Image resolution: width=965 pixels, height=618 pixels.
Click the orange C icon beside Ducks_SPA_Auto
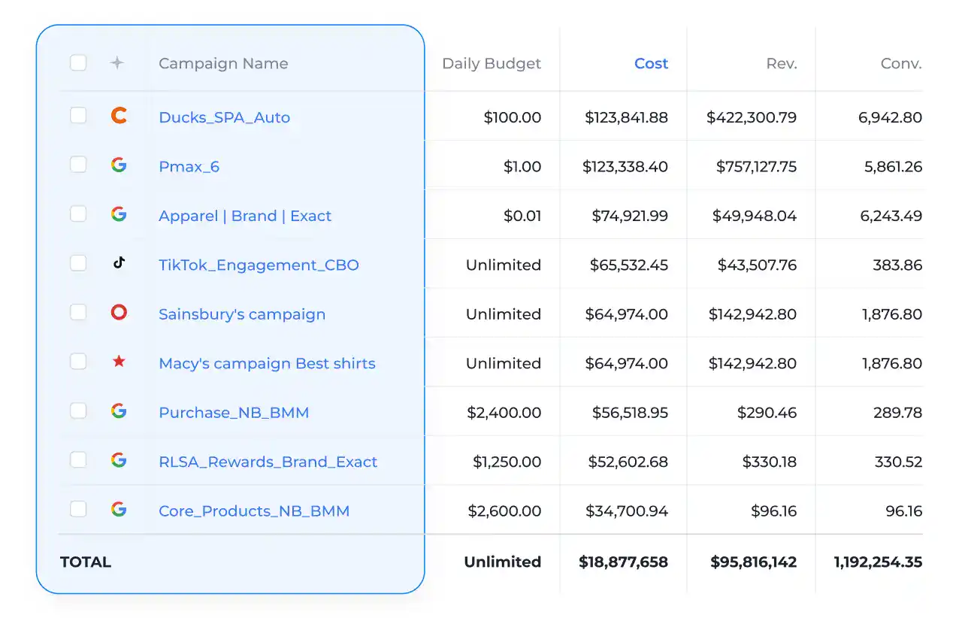[x=118, y=116]
